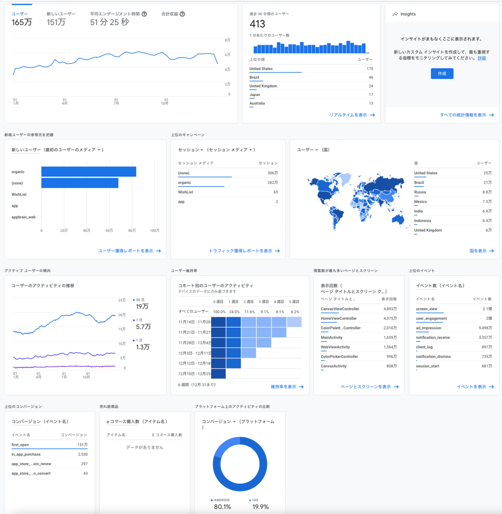Click United States row in realtime countries
This screenshot has width=502, height=514.
(x=311, y=69)
